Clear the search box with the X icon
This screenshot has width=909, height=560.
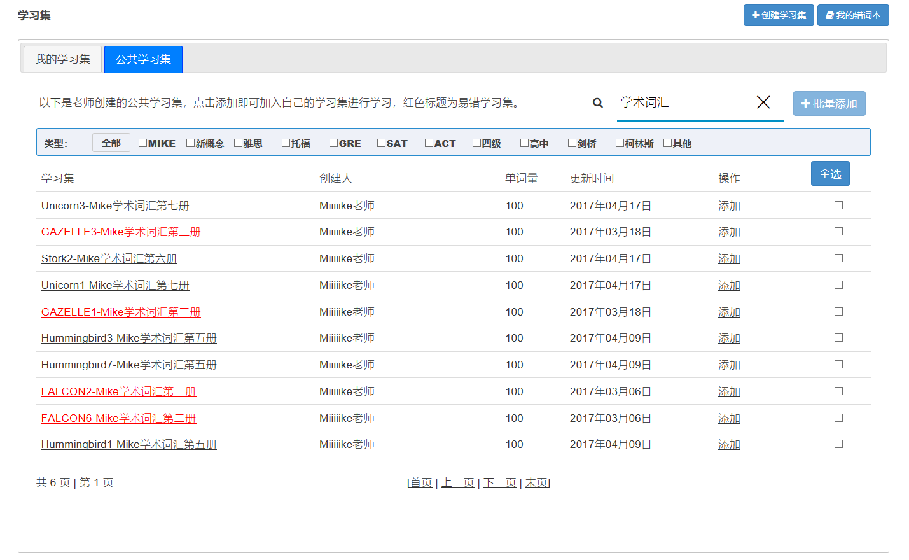(x=763, y=102)
